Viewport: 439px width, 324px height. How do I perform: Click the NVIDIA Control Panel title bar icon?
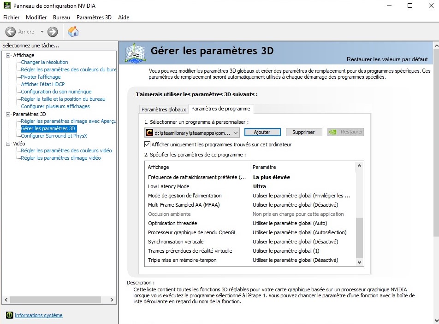tap(7, 6)
